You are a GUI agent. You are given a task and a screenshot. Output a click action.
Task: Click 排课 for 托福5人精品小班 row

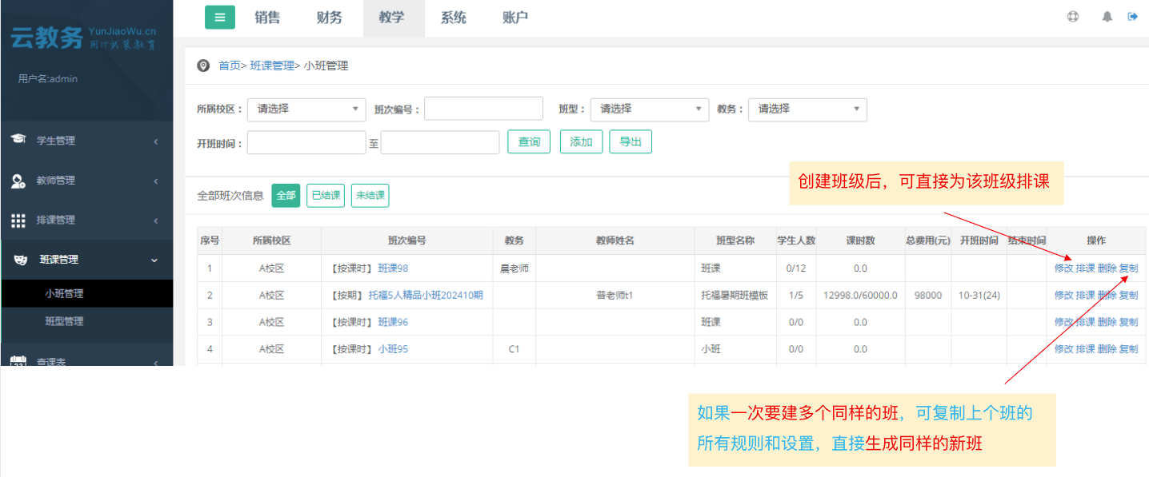coord(1085,296)
